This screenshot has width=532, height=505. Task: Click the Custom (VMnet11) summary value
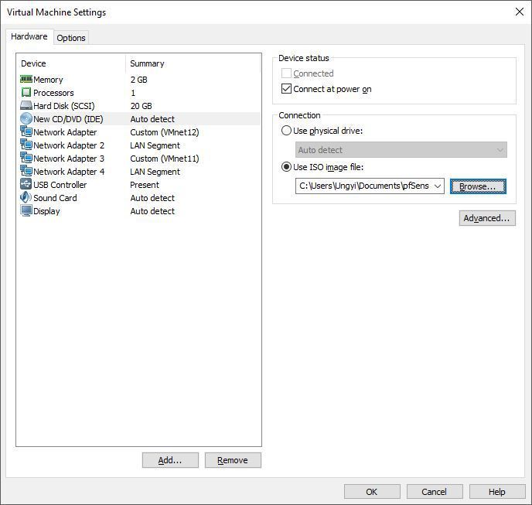click(165, 159)
